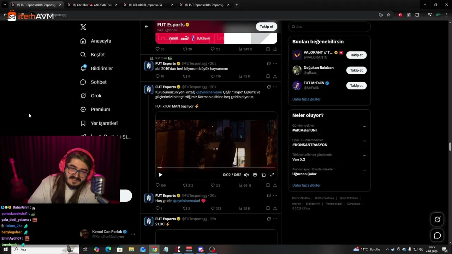
Task: Reply to the 'abi 2016'dan beri' post
Action: click(160, 76)
